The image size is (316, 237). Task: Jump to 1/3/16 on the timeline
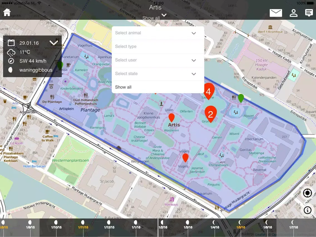pos(188,227)
